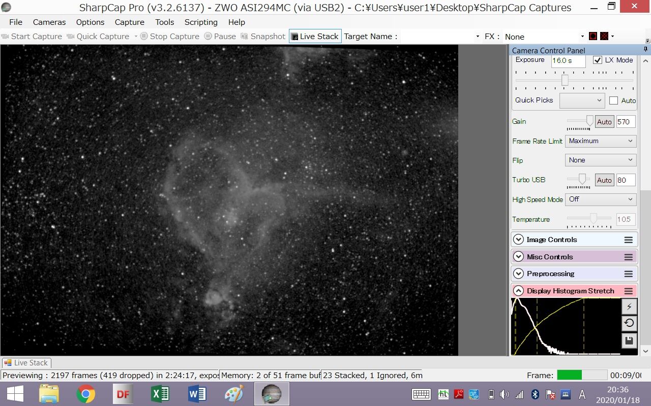Click the Snapshot toolbar icon

tap(244, 36)
